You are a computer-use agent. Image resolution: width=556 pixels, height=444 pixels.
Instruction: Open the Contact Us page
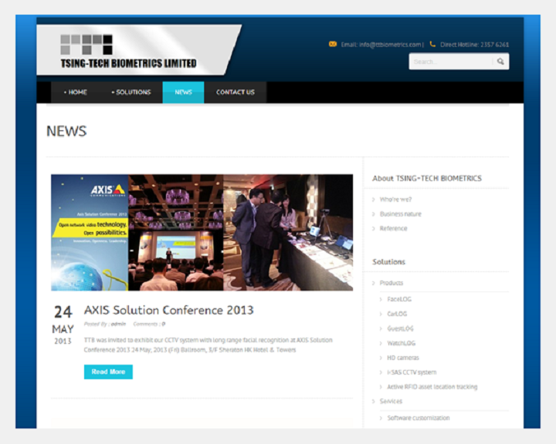click(236, 92)
